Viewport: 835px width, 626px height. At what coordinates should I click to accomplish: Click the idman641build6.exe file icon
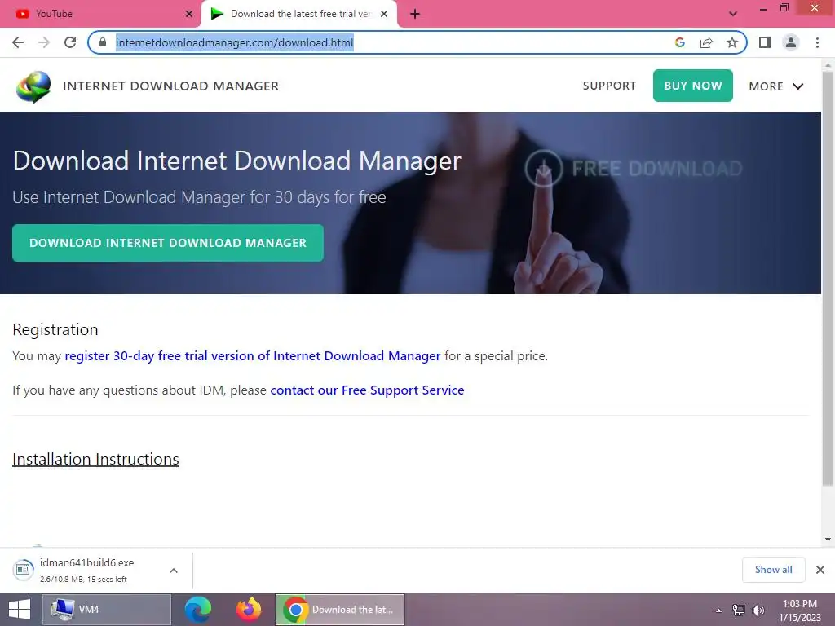pyautogui.click(x=23, y=570)
